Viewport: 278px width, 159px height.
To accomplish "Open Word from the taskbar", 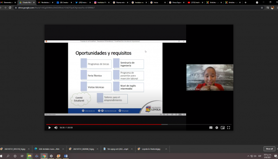I will click(x=66, y=156).
